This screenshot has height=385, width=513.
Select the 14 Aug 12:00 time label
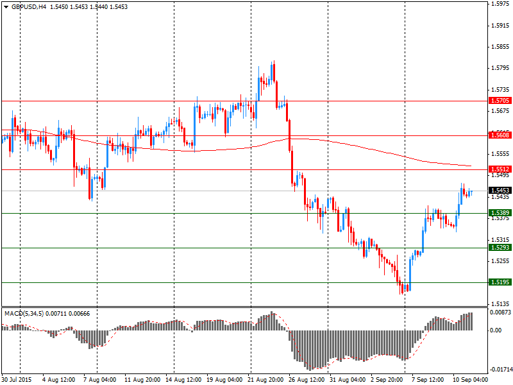pyautogui.click(x=183, y=380)
